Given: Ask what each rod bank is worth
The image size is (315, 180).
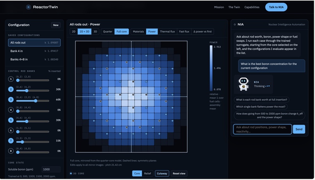Looking at the screenshot, I should 261,100.
